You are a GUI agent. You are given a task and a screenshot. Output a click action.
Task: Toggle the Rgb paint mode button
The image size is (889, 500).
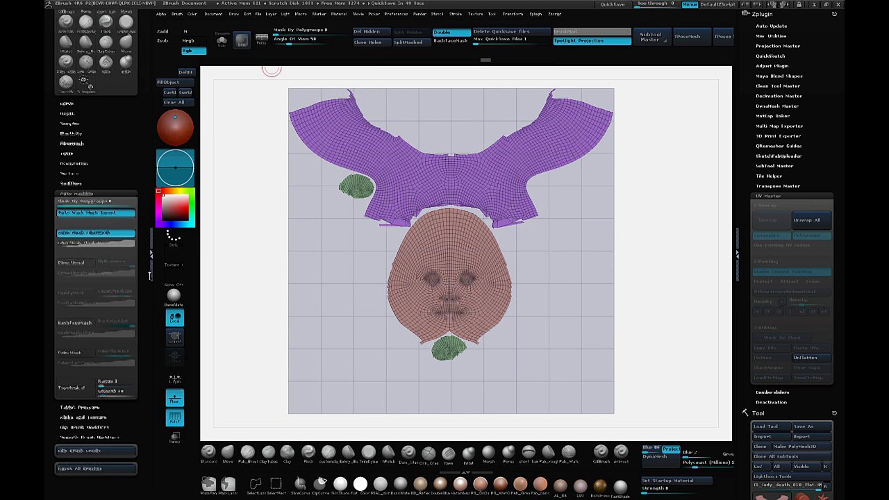coord(193,51)
